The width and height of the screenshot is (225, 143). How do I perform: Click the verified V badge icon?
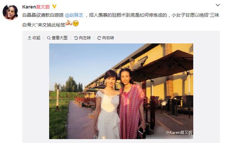pos(54,7)
